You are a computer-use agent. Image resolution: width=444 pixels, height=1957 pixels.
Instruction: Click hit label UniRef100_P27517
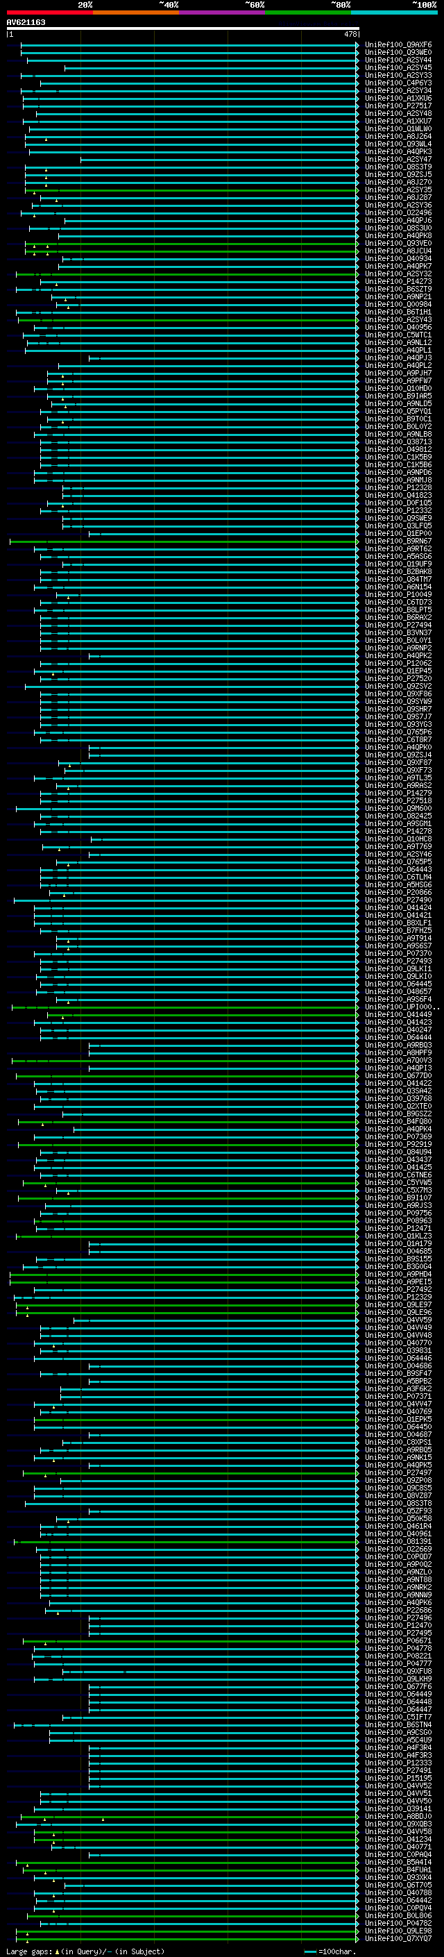pos(398,106)
